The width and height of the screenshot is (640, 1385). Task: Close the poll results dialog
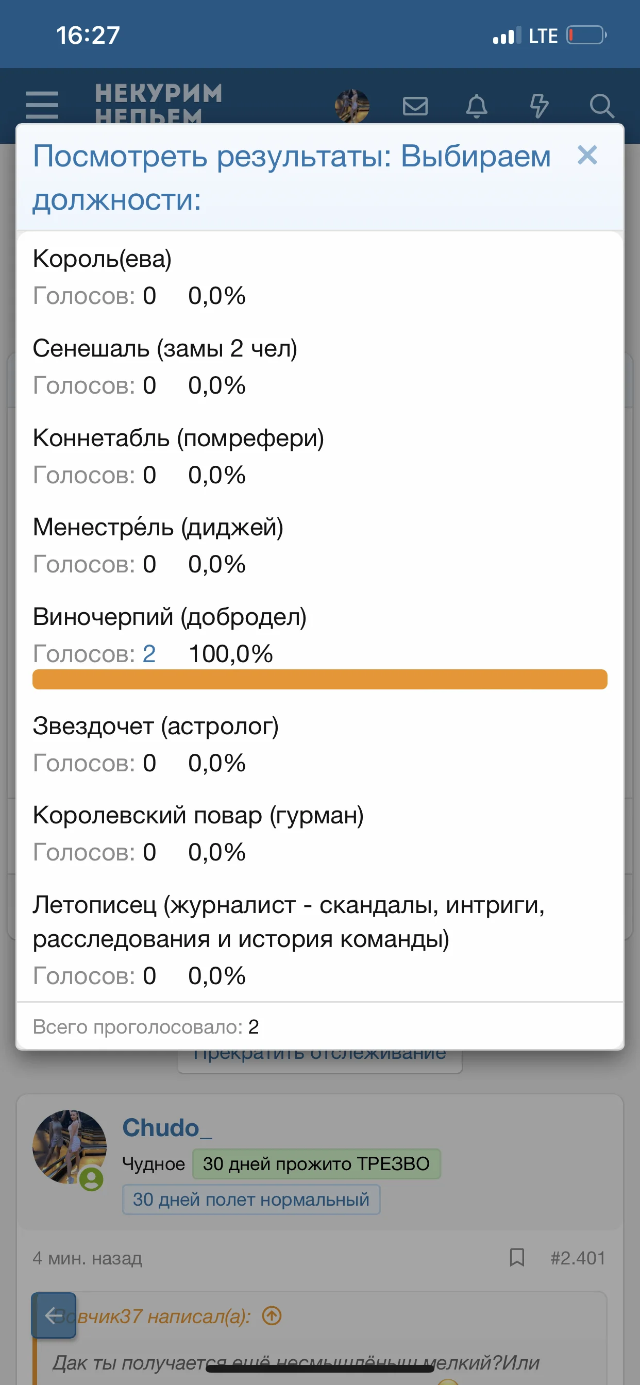click(587, 156)
